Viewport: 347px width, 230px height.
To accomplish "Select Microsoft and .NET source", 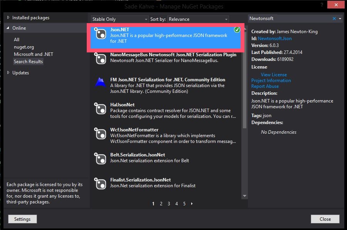I will pyautogui.click(x=34, y=54).
